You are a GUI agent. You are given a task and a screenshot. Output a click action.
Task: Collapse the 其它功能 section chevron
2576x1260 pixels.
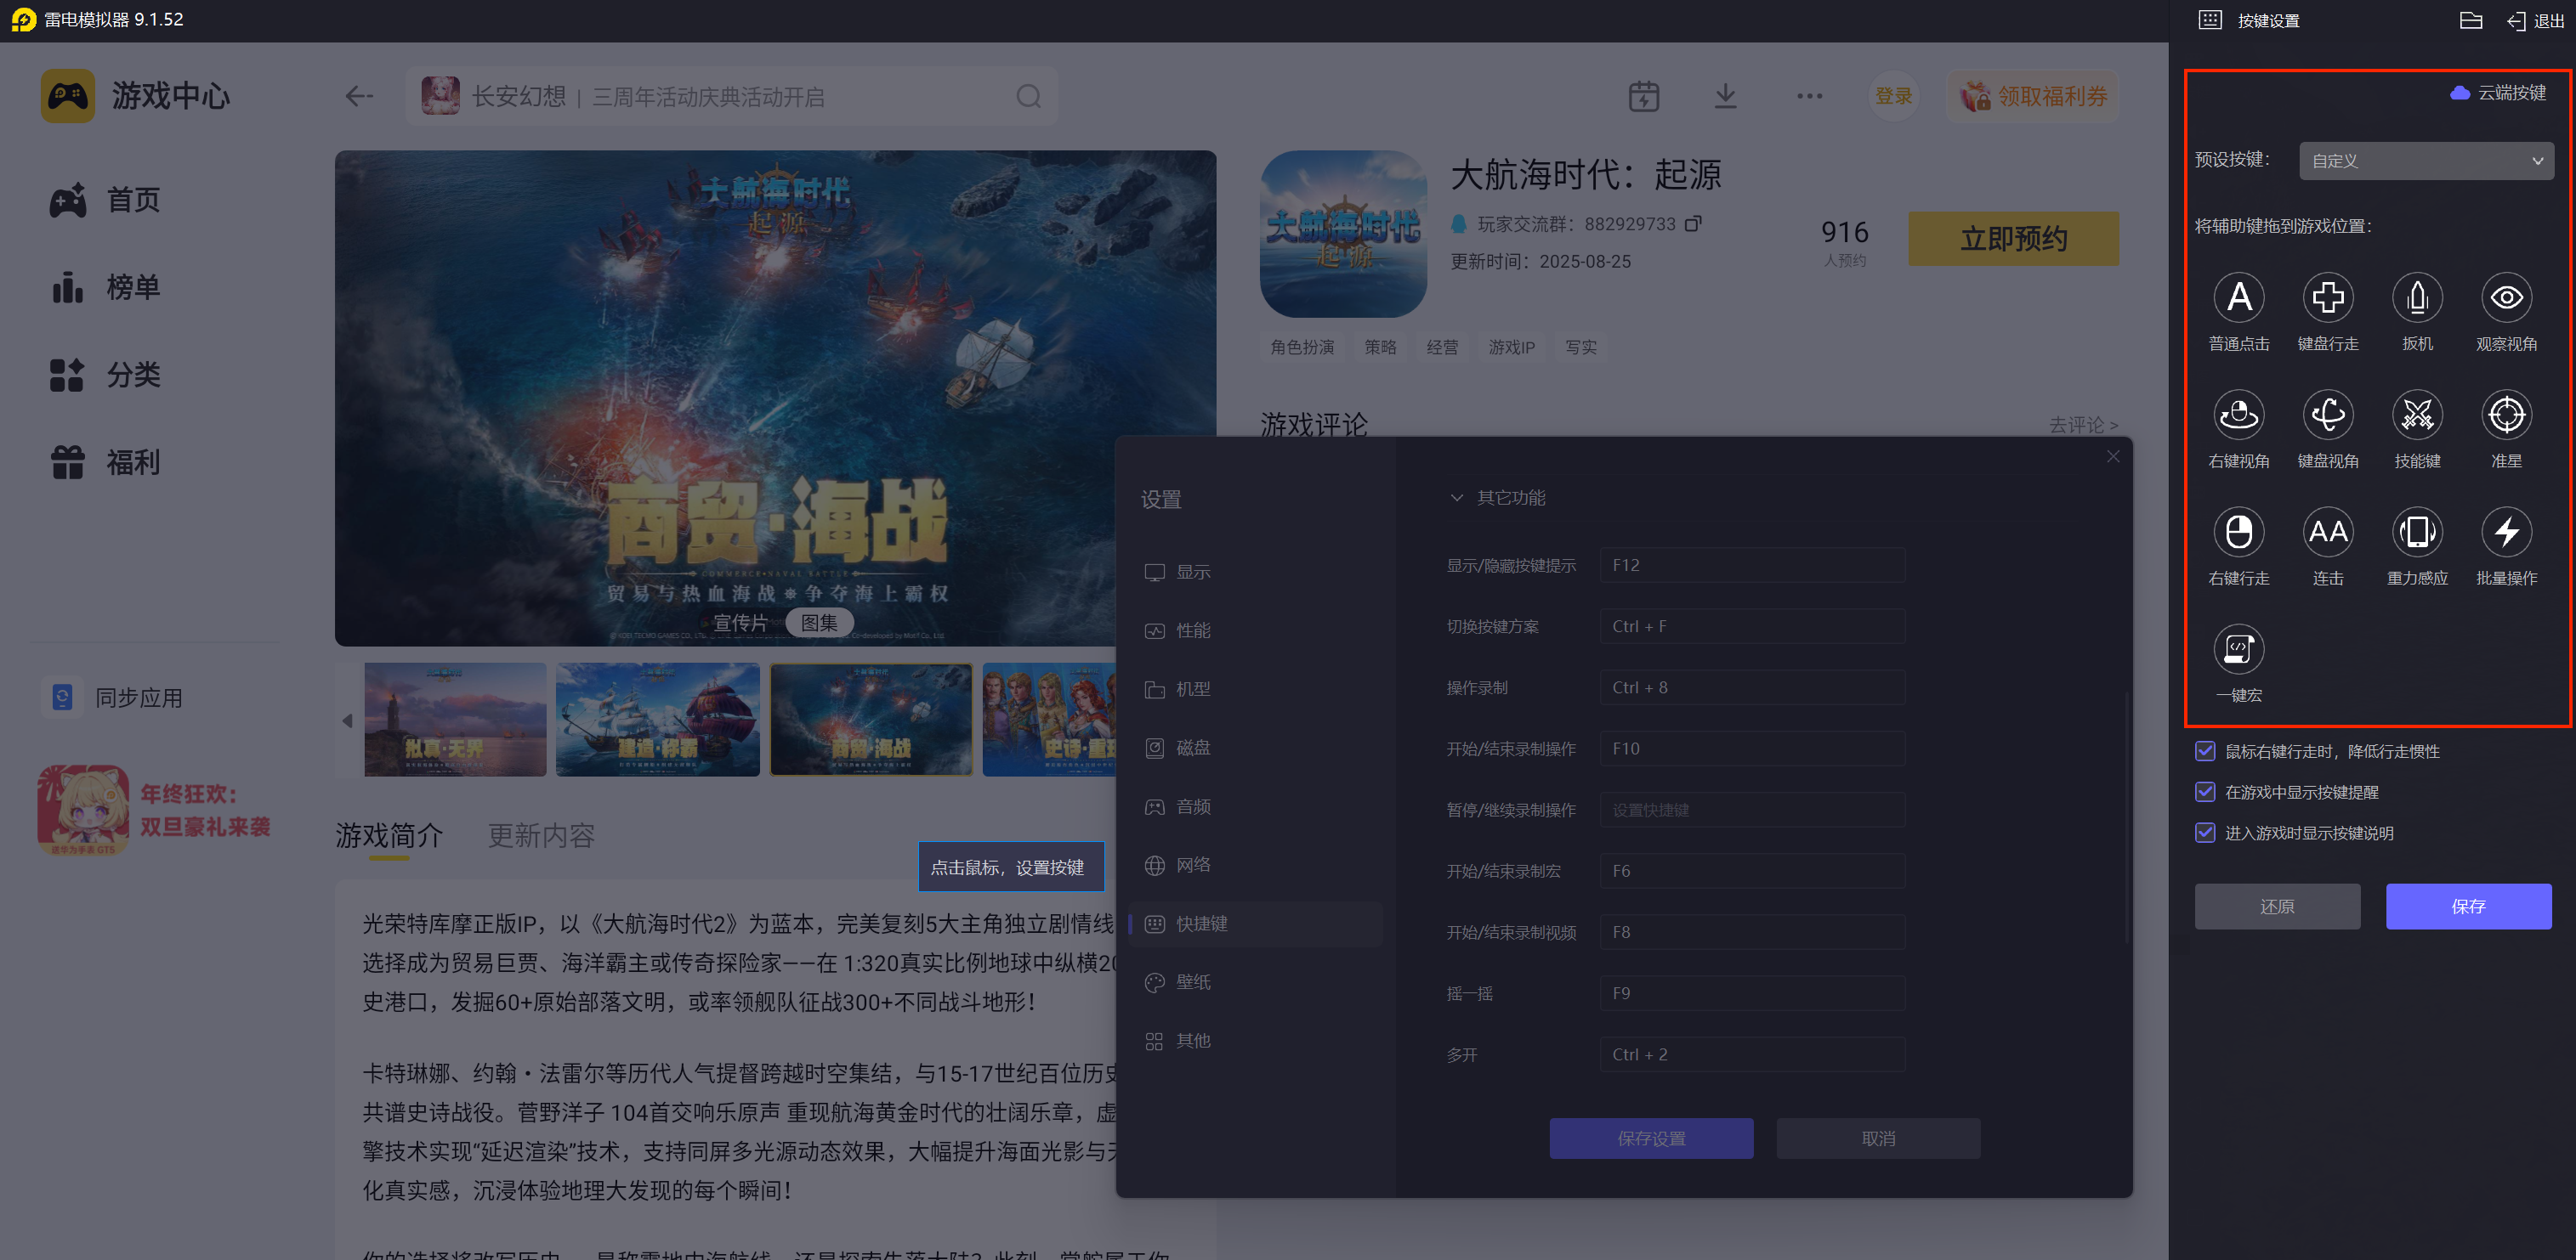click(x=1456, y=498)
